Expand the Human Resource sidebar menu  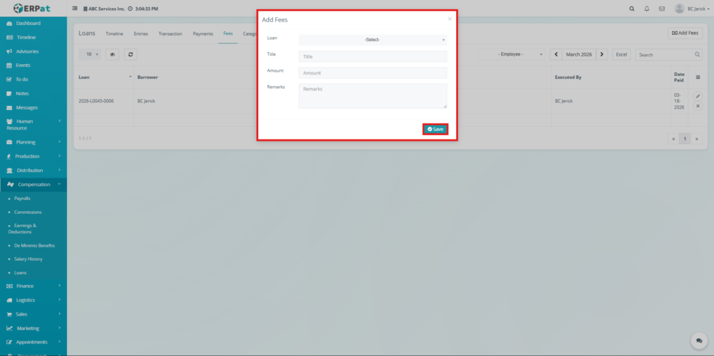pos(33,124)
